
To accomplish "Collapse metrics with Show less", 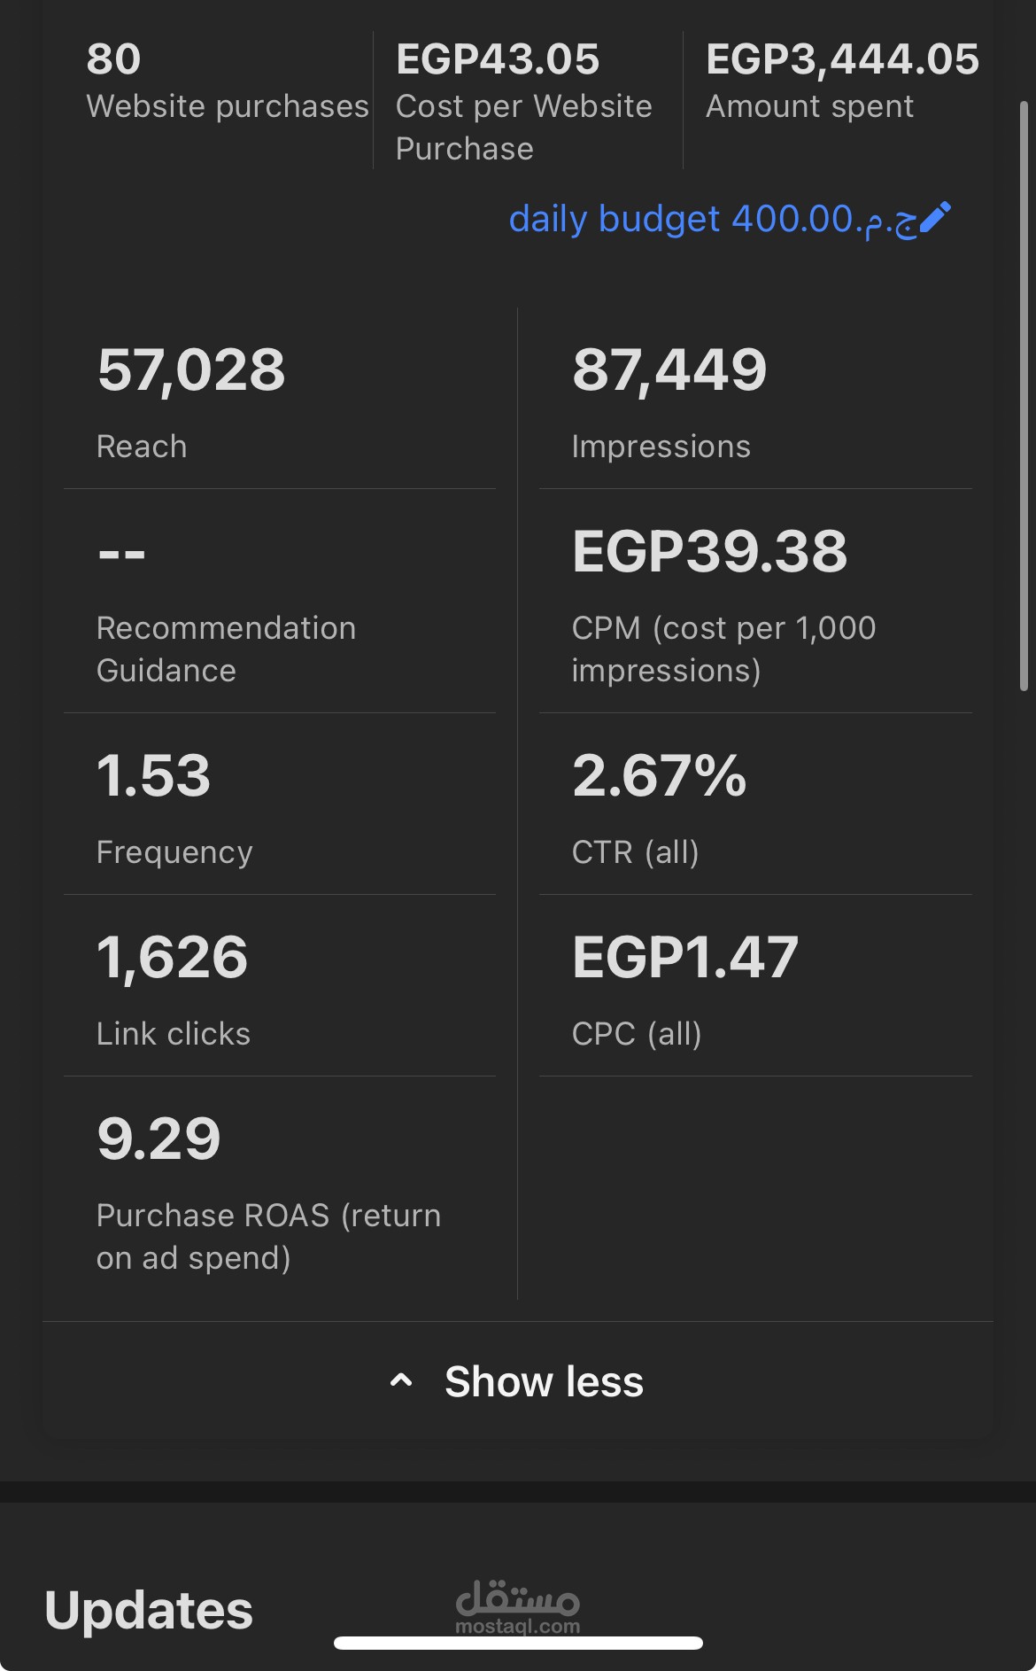I will pyautogui.click(x=518, y=1381).
